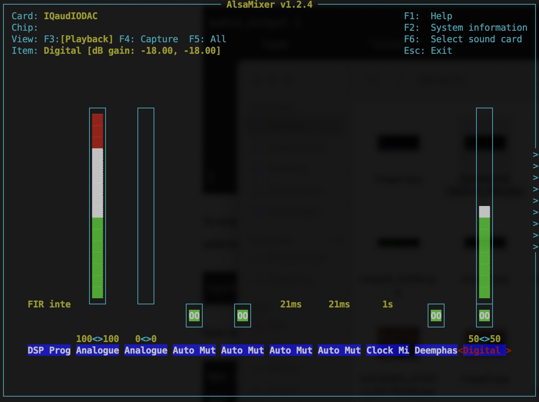Click the FIR inte value for DSP Program

click(x=49, y=304)
